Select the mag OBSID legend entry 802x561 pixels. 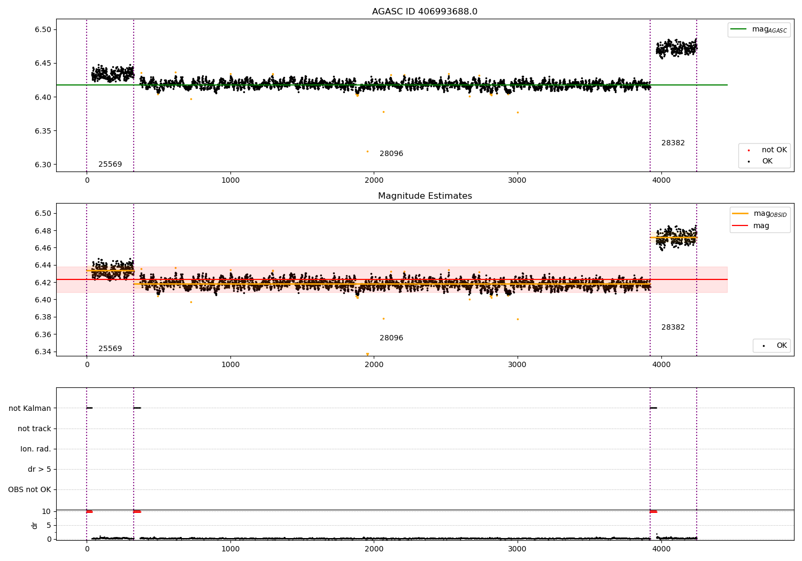point(759,214)
